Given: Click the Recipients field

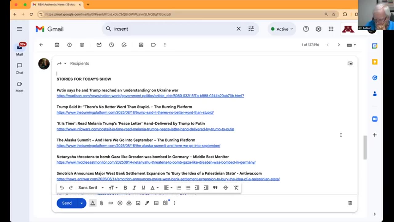Looking at the screenshot, I should click(79, 63).
